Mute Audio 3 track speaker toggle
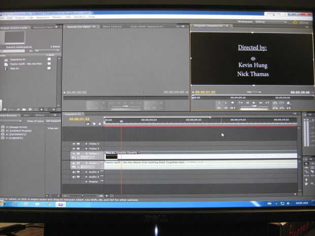 [x=74, y=177]
